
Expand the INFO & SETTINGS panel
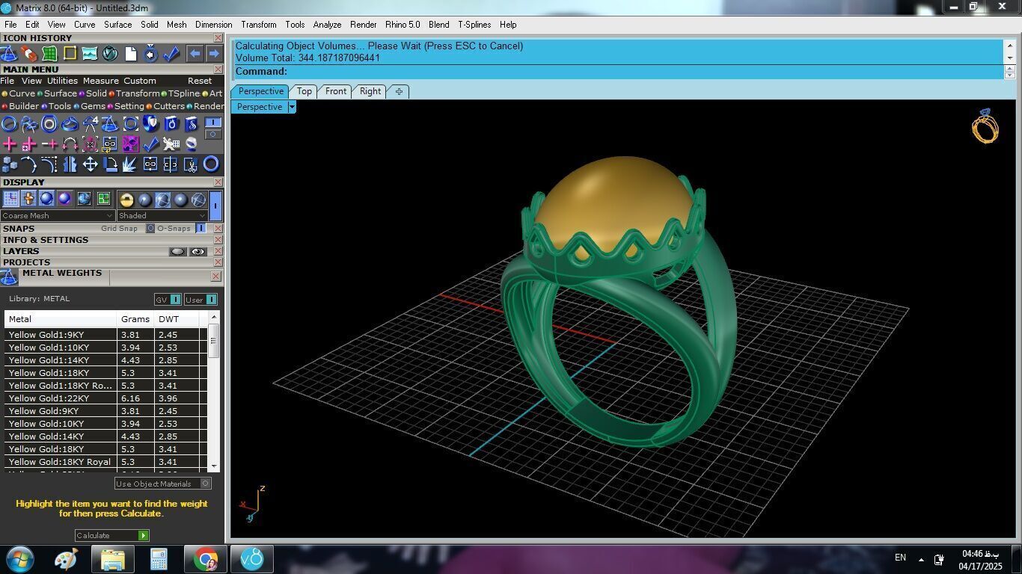coord(46,240)
